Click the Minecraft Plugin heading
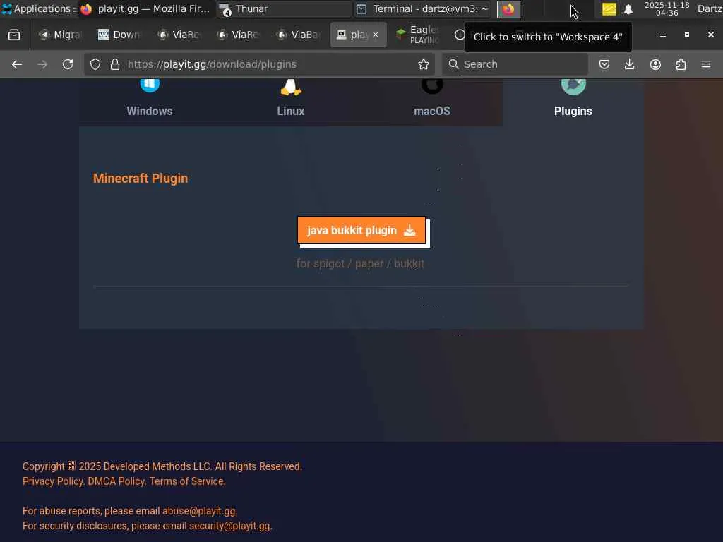This screenshot has height=542, width=723. pyautogui.click(x=141, y=179)
